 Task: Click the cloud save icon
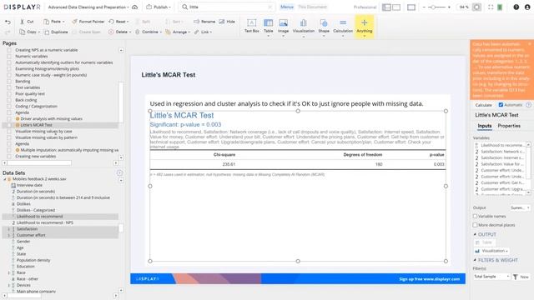coord(135,7)
